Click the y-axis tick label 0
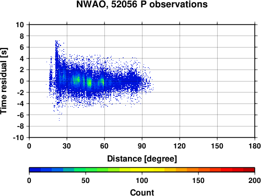 [22, 81]
